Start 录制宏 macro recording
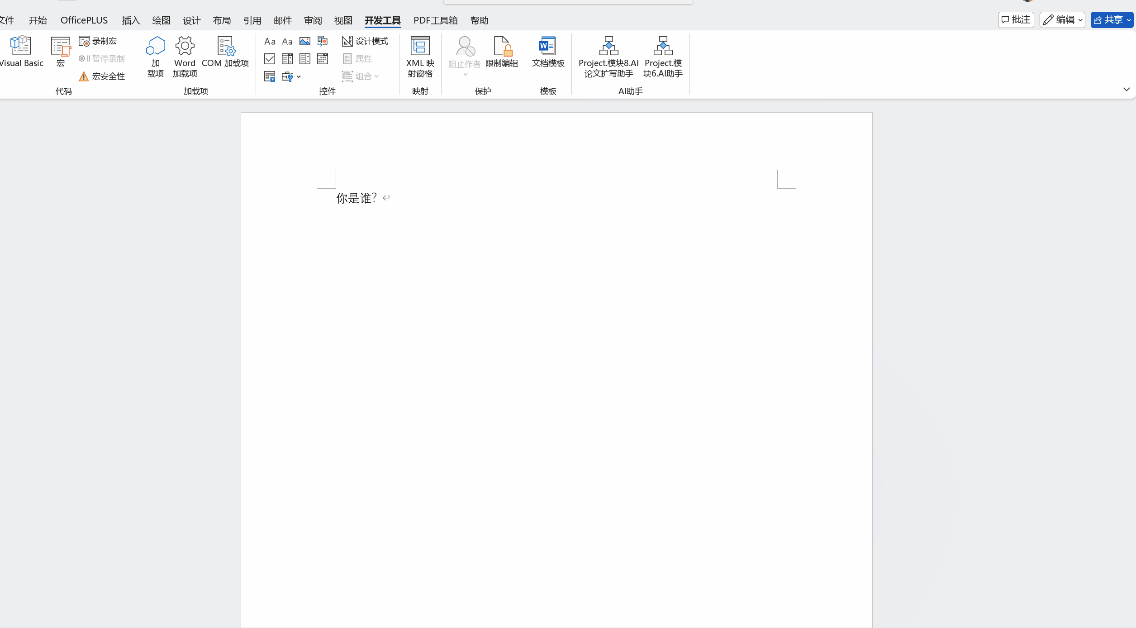This screenshot has width=1136, height=628. click(x=98, y=41)
